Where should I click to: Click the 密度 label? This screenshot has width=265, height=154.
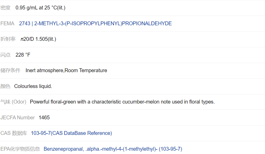pos(5,8)
